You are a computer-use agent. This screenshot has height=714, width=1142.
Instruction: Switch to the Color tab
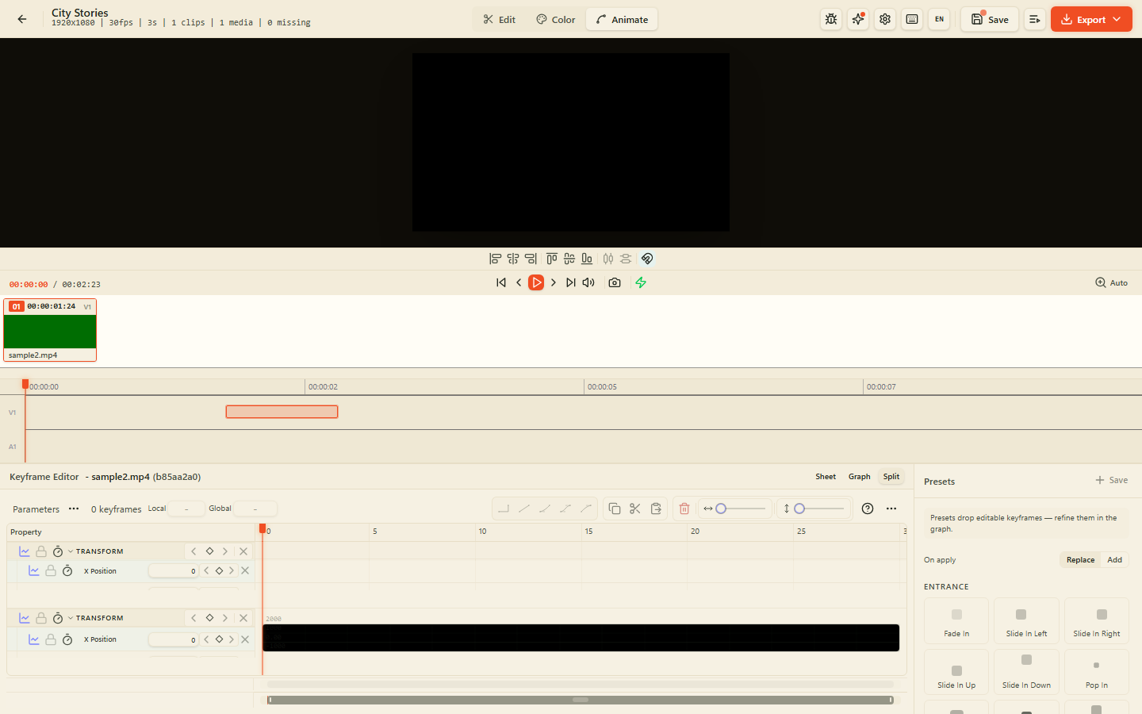point(556,19)
